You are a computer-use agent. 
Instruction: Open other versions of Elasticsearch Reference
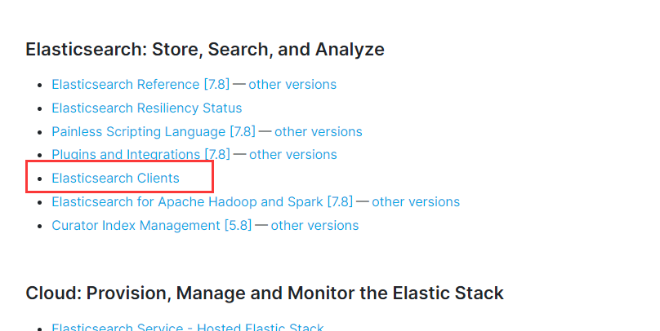292,85
